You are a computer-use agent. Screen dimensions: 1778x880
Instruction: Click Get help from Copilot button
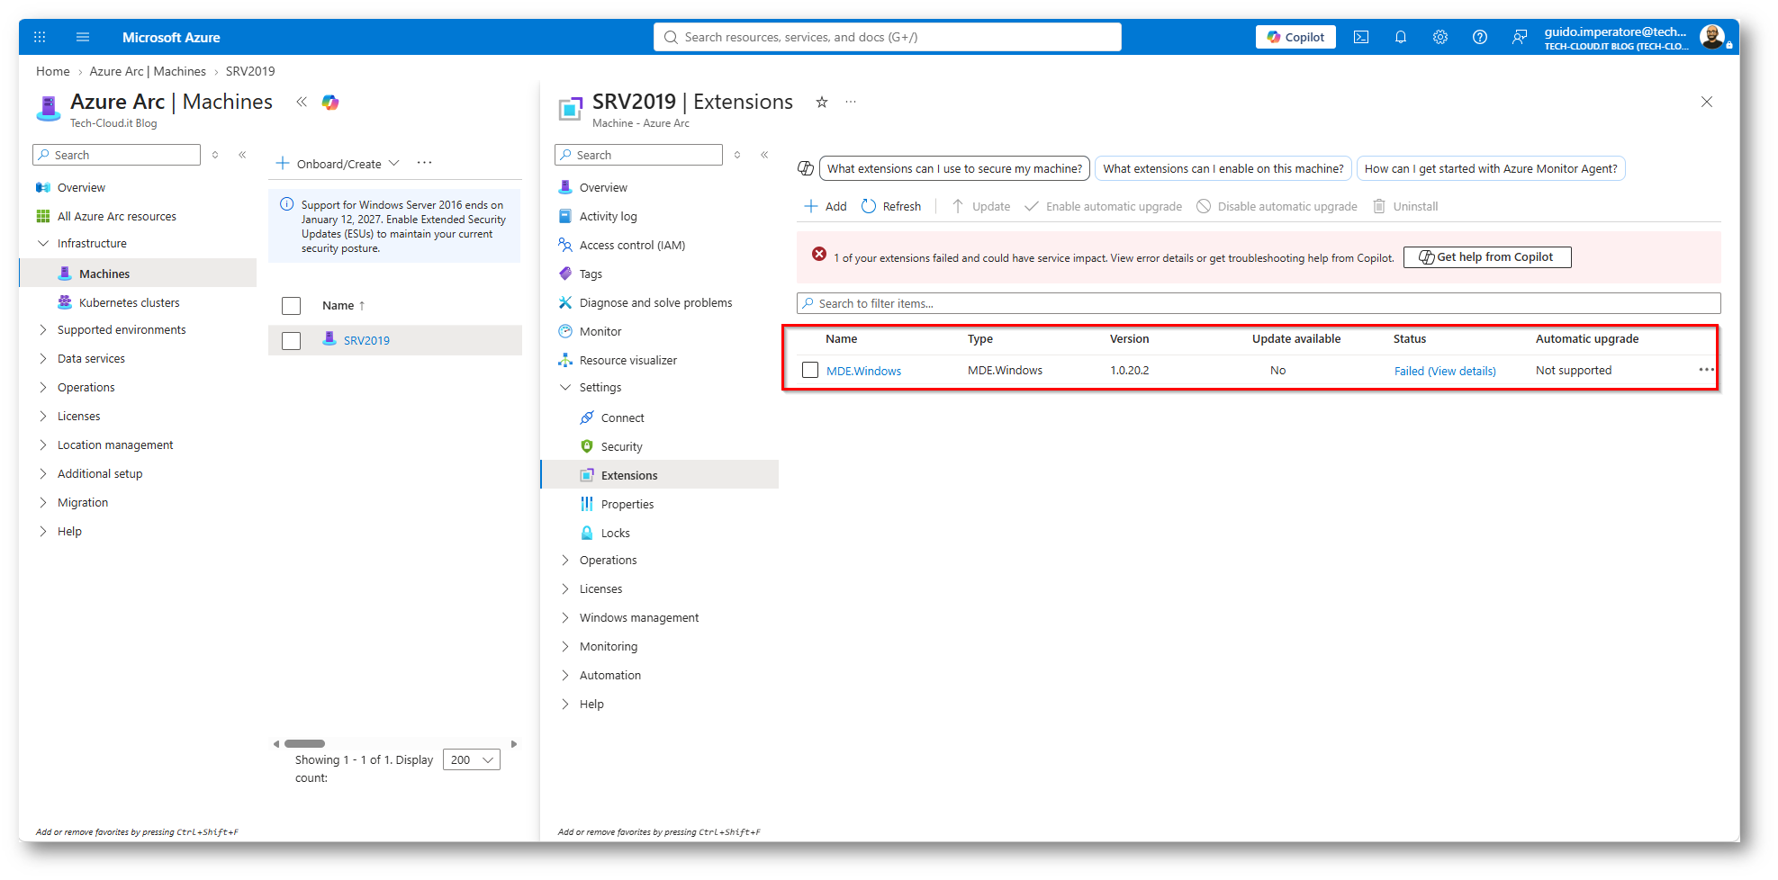pyautogui.click(x=1487, y=257)
